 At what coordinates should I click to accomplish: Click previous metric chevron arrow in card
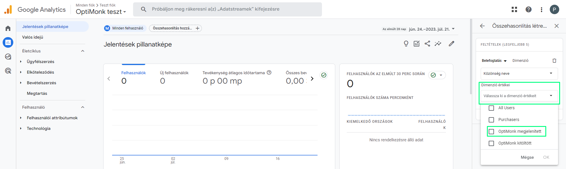tap(109, 79)
